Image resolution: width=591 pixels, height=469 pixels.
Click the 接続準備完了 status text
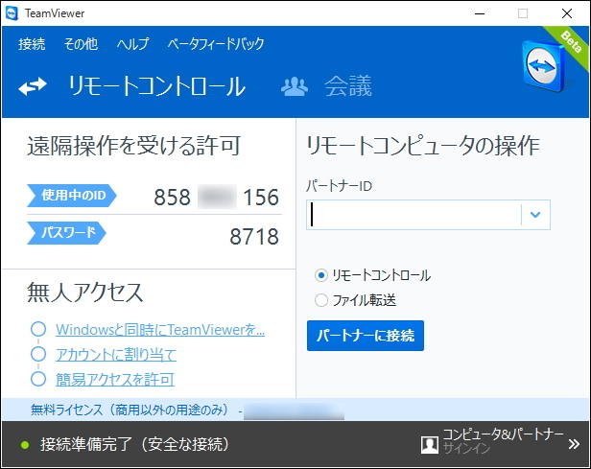tap(134, 444)
